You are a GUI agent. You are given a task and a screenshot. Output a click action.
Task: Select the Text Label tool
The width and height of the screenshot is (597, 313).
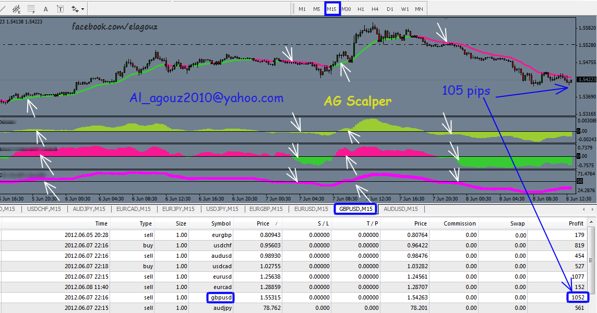60,9
